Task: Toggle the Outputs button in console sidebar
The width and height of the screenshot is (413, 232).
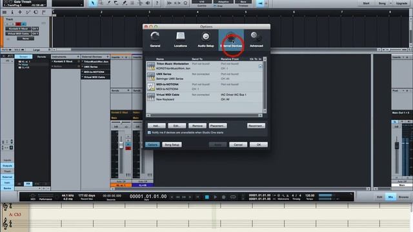Action: click(7, 166)
